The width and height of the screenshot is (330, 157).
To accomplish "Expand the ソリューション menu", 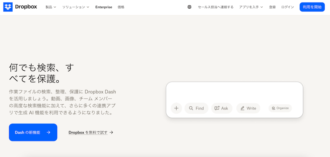I will tap(76, 7).
